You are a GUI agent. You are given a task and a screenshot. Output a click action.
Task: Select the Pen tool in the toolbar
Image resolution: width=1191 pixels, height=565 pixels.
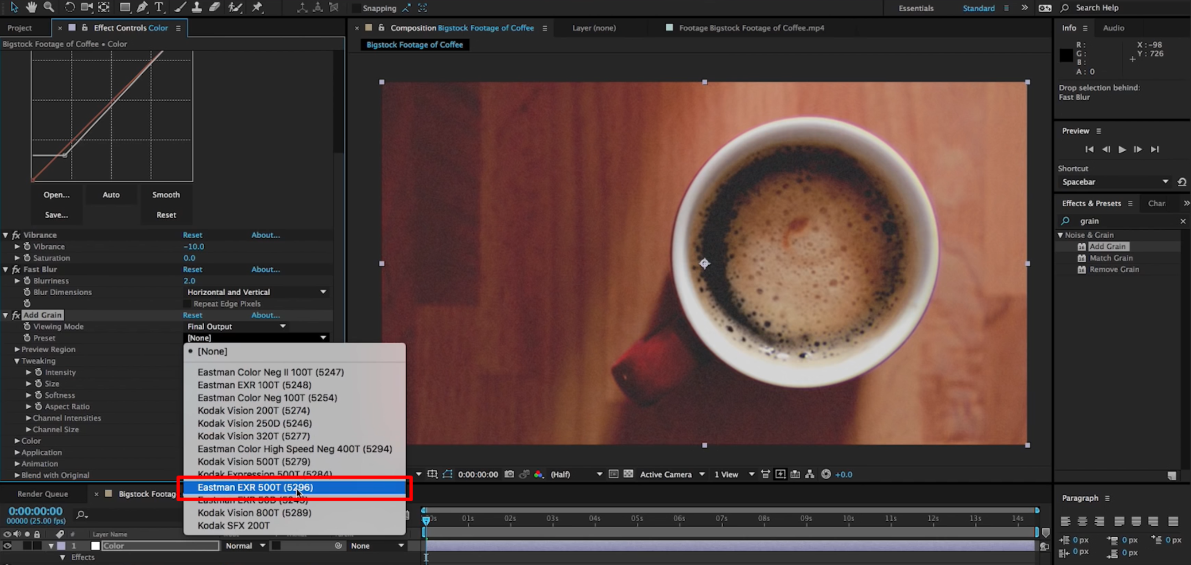(142, 7)
